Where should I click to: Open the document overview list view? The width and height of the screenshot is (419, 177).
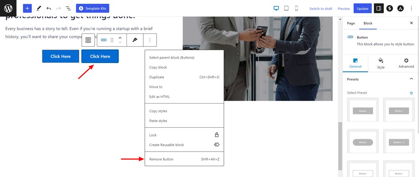point(68,8)
